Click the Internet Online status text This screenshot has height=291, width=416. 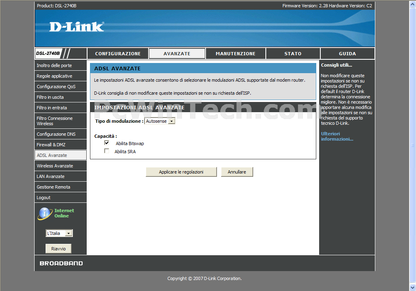pyautogui.click(x=64, y=213)
